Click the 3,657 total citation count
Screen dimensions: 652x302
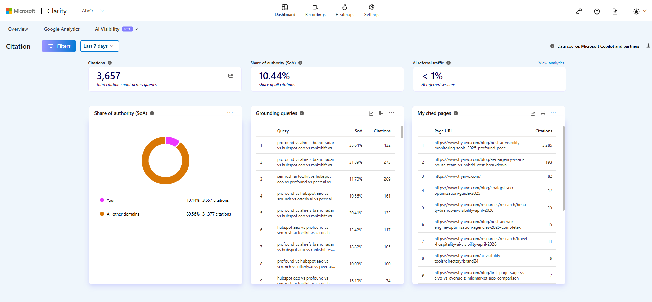coord(109,76)
